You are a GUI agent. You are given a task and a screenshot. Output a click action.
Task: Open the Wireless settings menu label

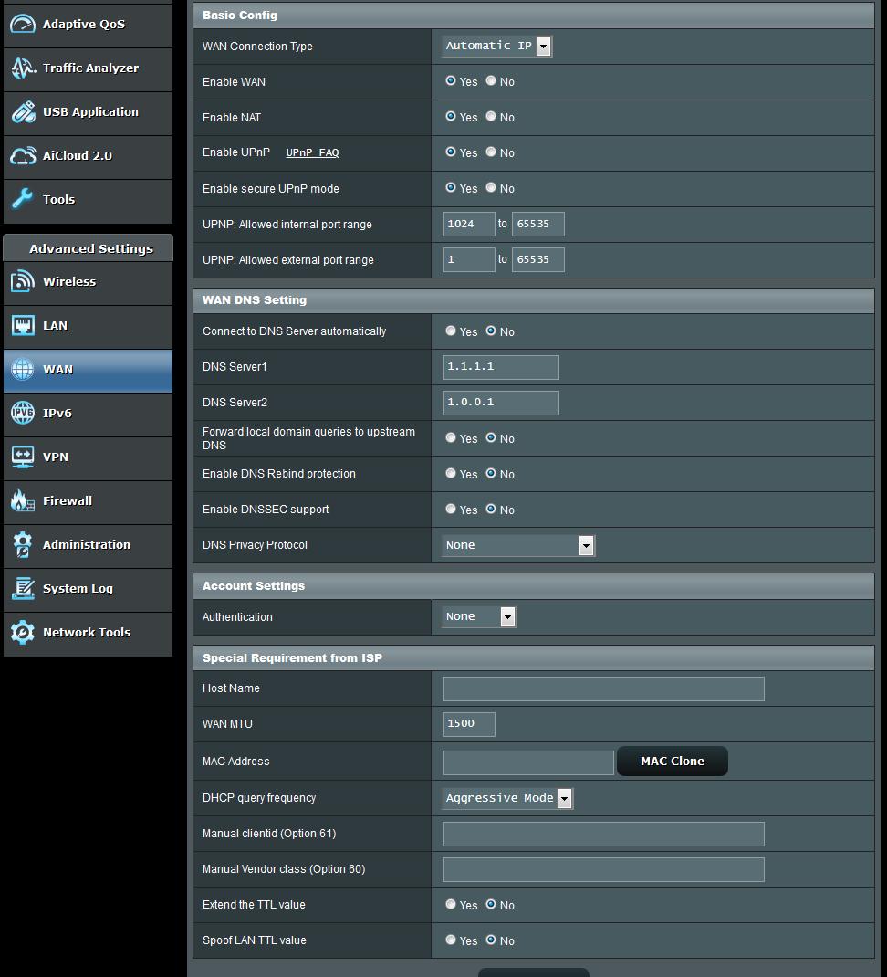click(x=69, y=281)
